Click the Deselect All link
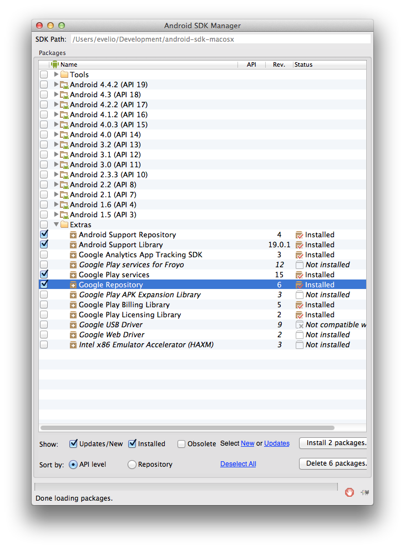405x549 pixels. (238, 464)
